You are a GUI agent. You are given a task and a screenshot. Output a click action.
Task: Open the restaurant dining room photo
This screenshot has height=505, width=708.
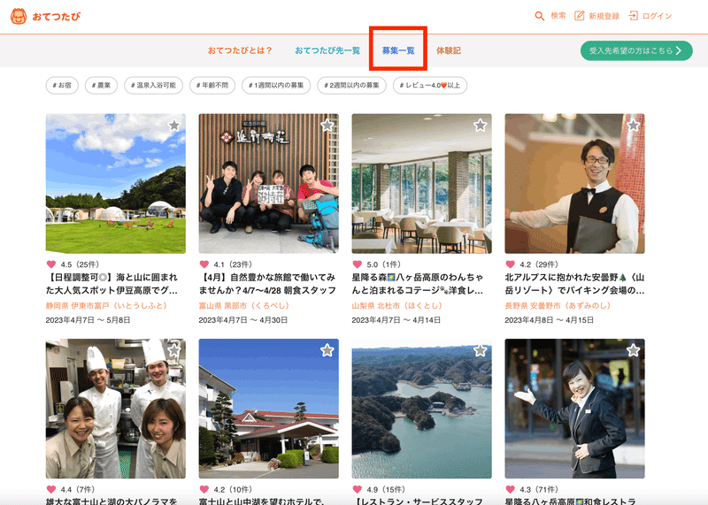coord(422,184)
